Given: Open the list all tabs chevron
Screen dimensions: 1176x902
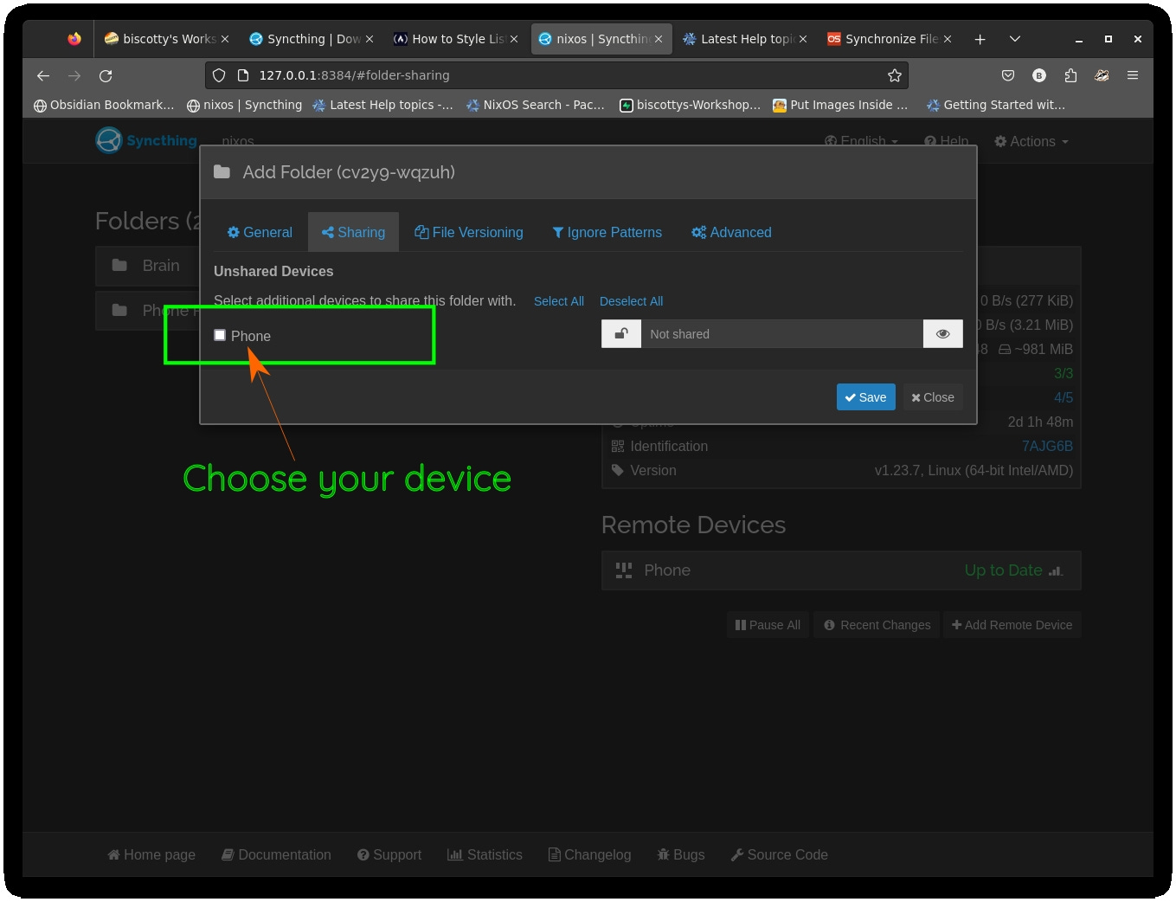Looking at the screenshot, I should point(1015,39).
